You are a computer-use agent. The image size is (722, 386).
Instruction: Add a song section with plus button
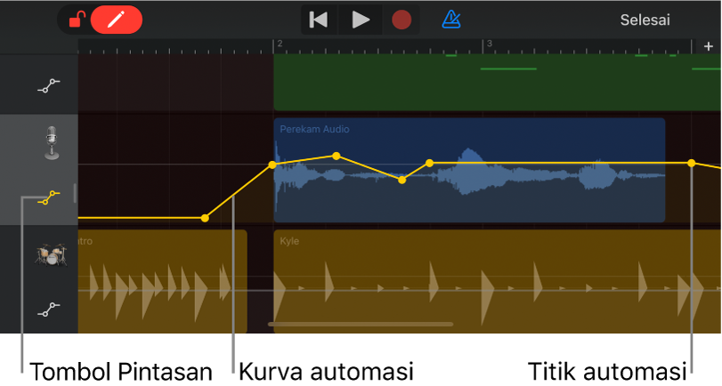point(708,46)
